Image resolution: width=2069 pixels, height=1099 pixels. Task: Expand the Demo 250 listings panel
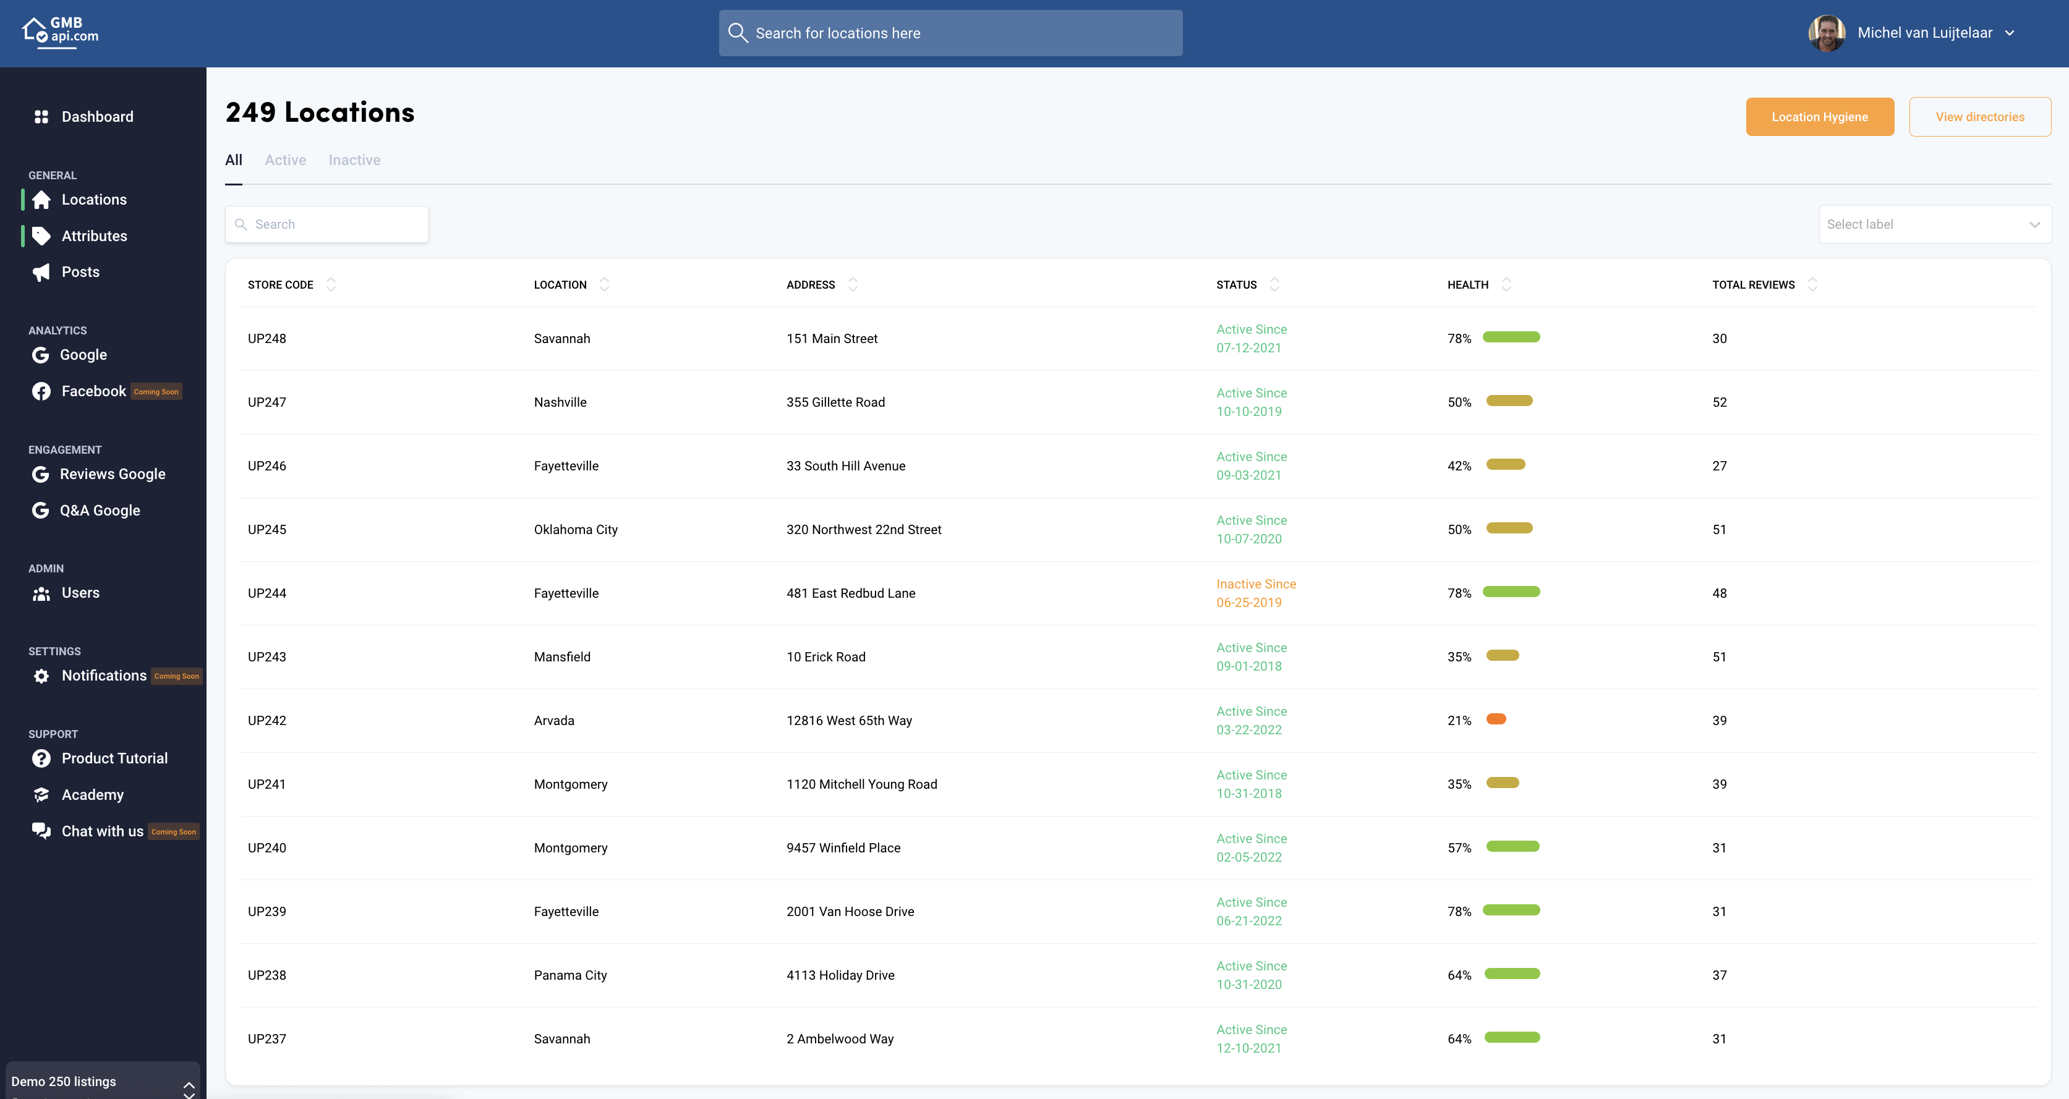[189, 1088]
